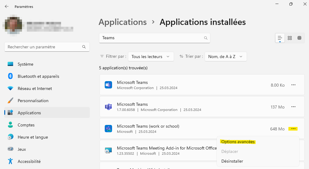Click the Comptes person icon
Screen dimensions: 309x169
click(x=10, y=125)
